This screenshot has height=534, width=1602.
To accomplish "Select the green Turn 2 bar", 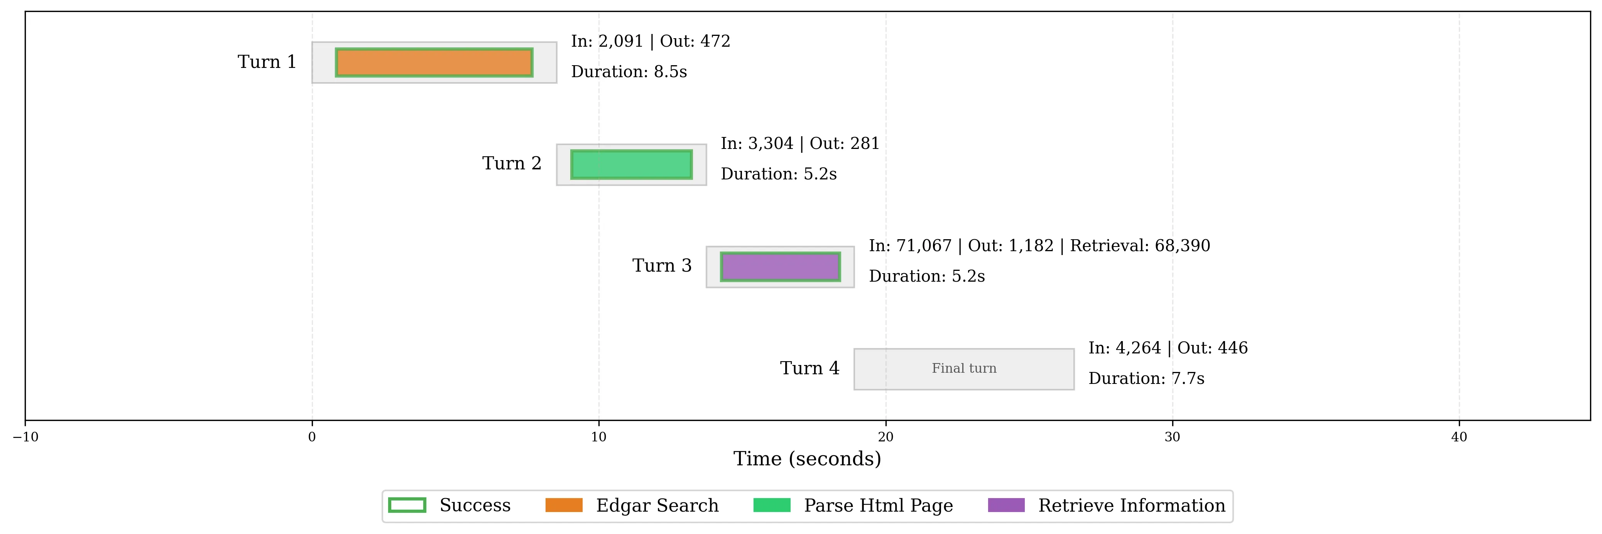I will point(631,165).
